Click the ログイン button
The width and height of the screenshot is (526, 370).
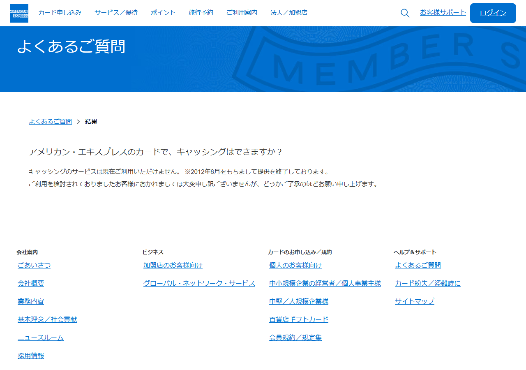click(x=493, y=13)
